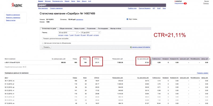Switch to the "Фразы по дням" tab
The height and width of the screenshot is (106, 213).
point(79,28)
